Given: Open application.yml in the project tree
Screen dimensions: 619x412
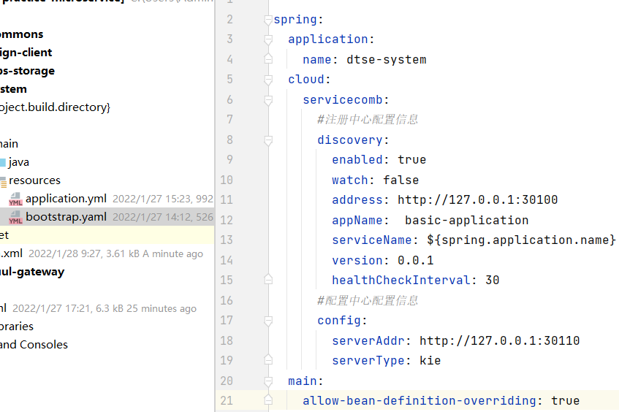Looking at the screenshot, I should point(66,199).
